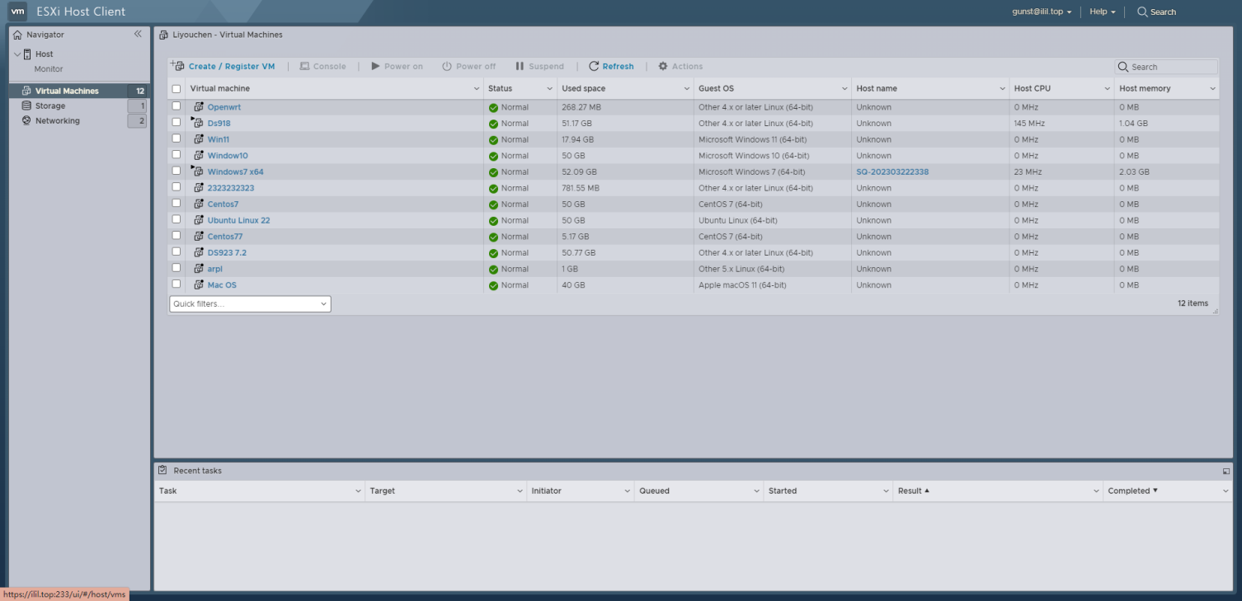Click the Openwrt VM icon

pos(199,107)
